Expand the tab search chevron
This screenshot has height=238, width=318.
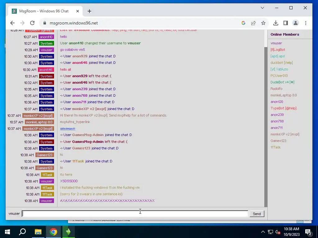(x=262, y=8)
